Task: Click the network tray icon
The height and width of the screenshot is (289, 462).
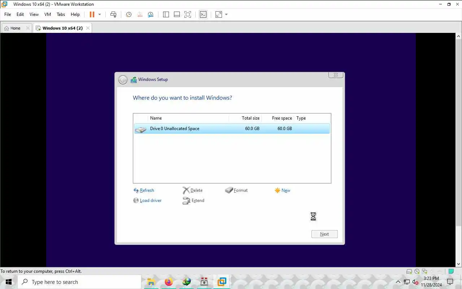Action: pyautogui.click(x=407, y=282)
